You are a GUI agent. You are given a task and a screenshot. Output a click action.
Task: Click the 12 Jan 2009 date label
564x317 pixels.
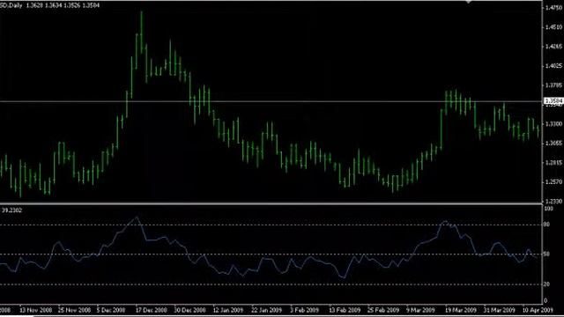point(228,310)
